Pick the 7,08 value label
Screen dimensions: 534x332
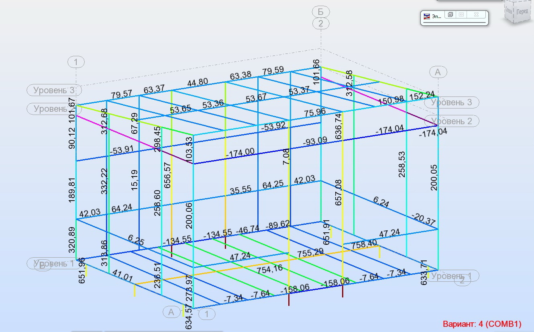(x=285, y=156)
